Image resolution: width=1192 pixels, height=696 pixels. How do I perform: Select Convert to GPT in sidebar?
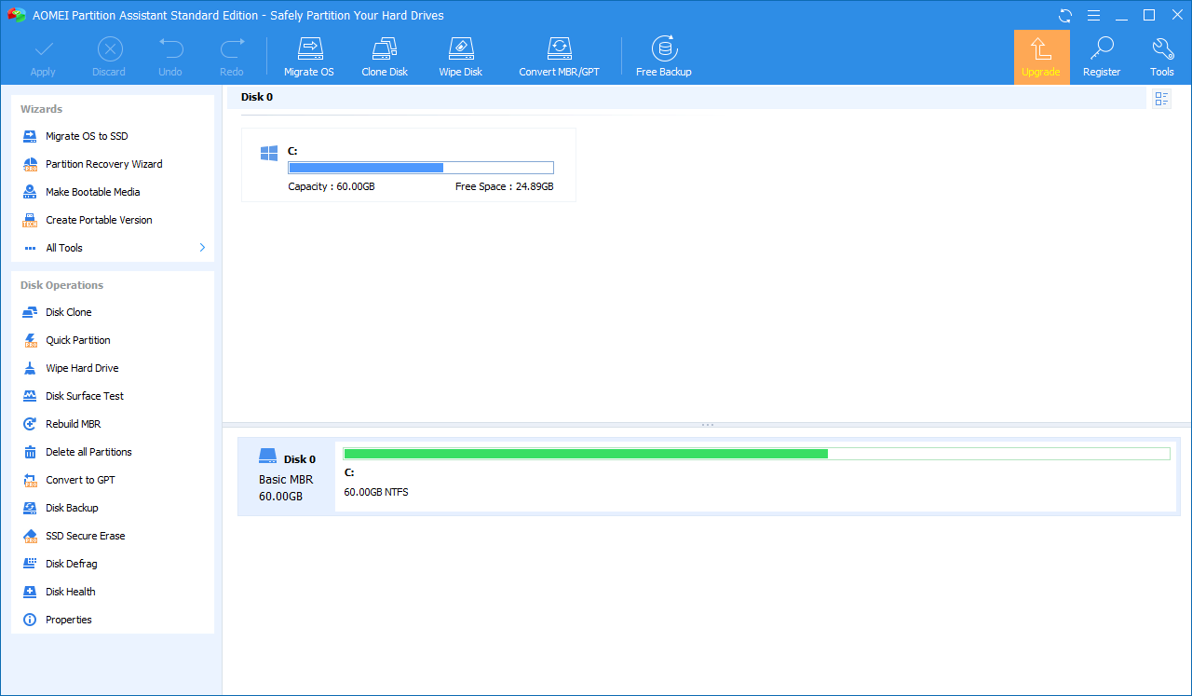[80, 480]
